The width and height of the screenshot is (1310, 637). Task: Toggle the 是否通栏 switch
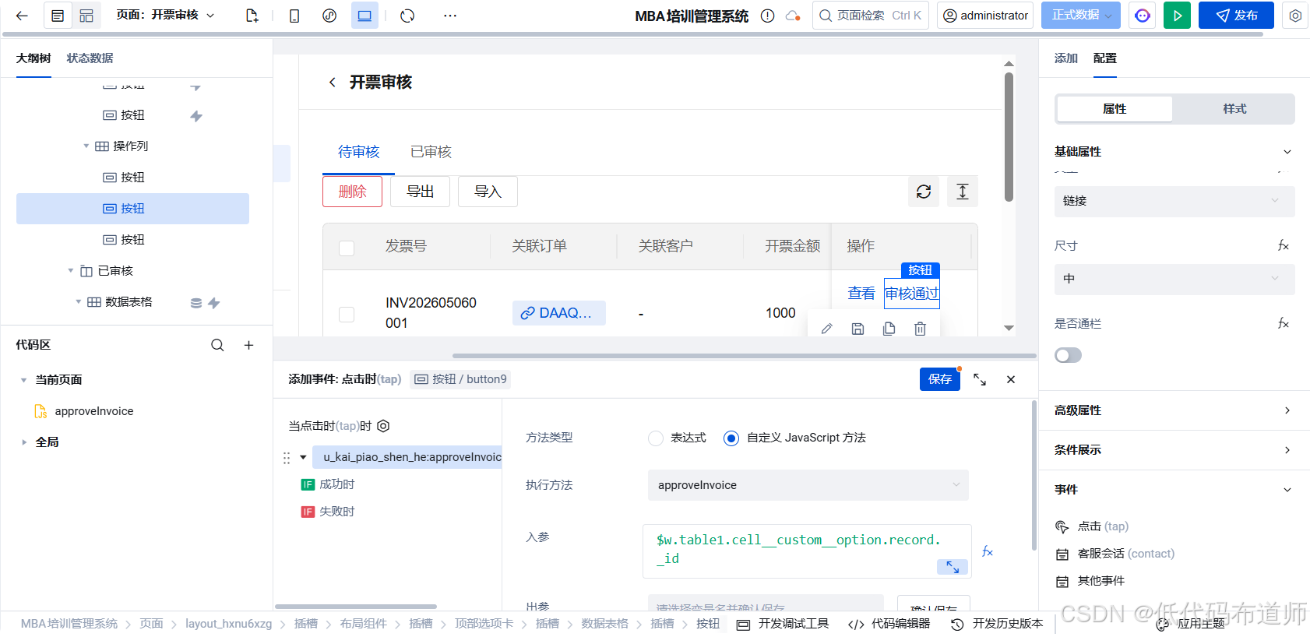[1068, 355]
